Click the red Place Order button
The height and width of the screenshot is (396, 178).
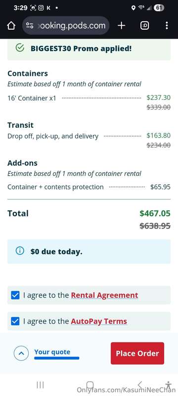tap(137, 353)
